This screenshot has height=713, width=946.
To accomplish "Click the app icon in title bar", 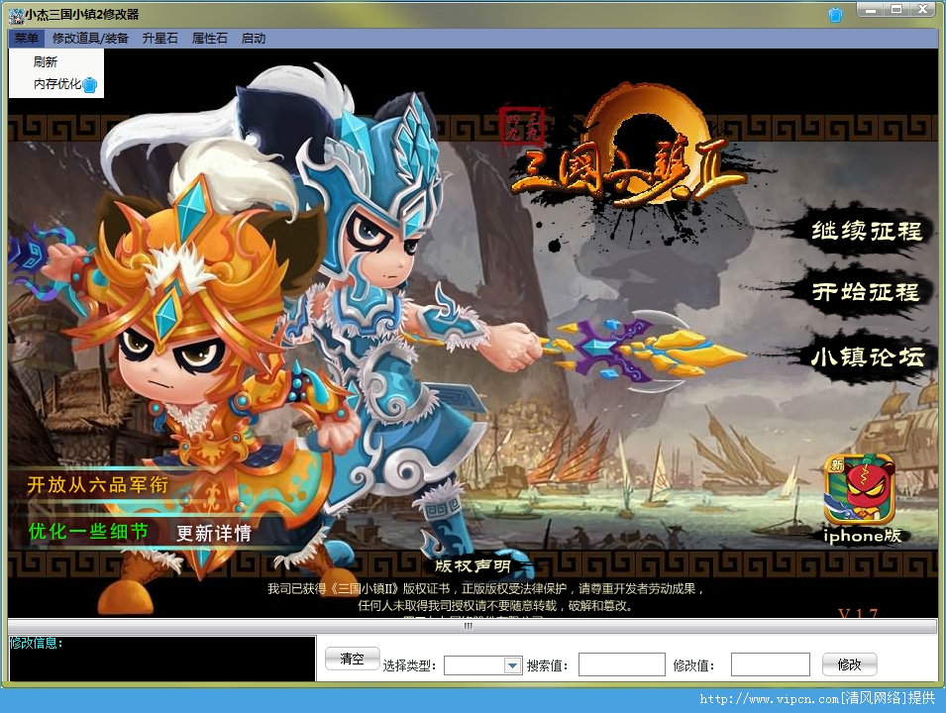I will [16, 15].
